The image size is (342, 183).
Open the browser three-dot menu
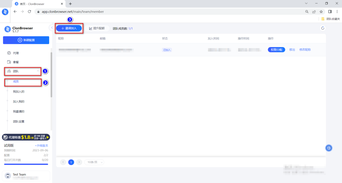[x=337, y=12]
